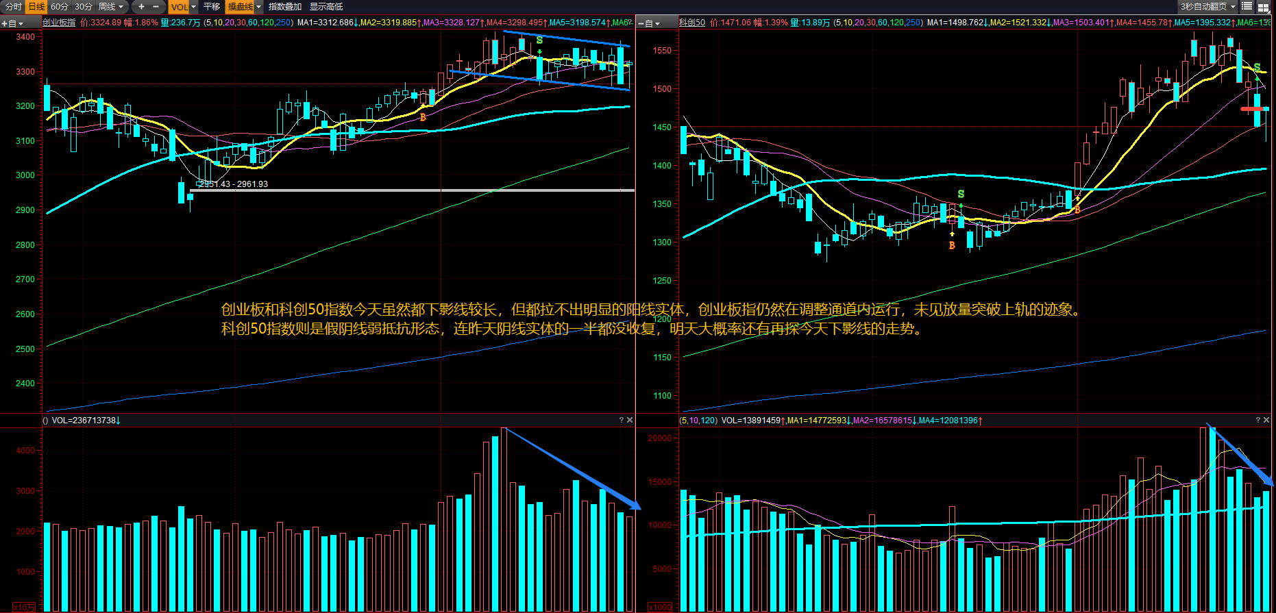Switch to list view layout icon
The image size is (1276, 613).
[x=1247, y=7]
